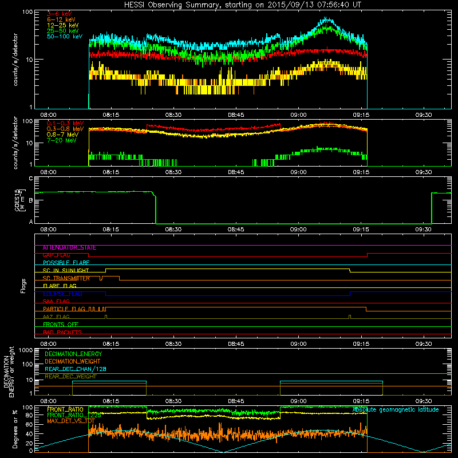Viewport: 458px width, 458px height.
Task: Select the 0.1-0.3 MeV legend label
Action: [x=65, y=123]
